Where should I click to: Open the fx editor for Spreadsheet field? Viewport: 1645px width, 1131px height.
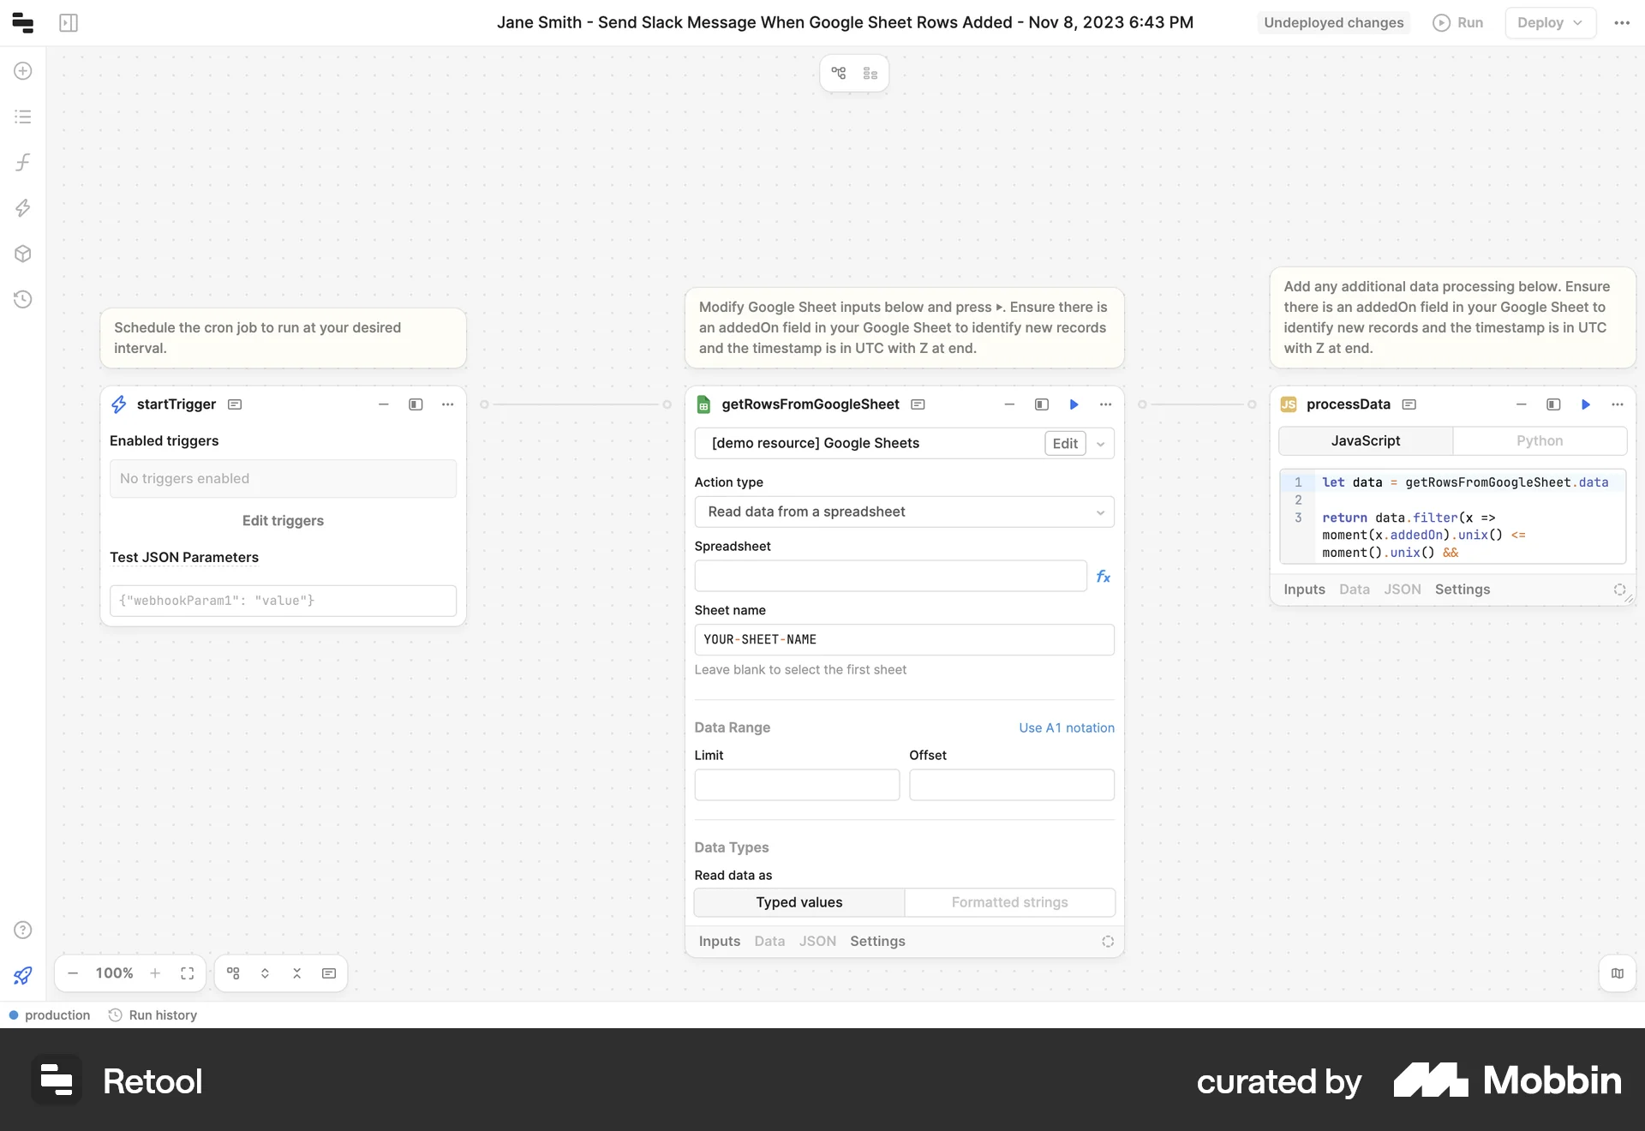pyautogui.click(x=1104, y=576)
